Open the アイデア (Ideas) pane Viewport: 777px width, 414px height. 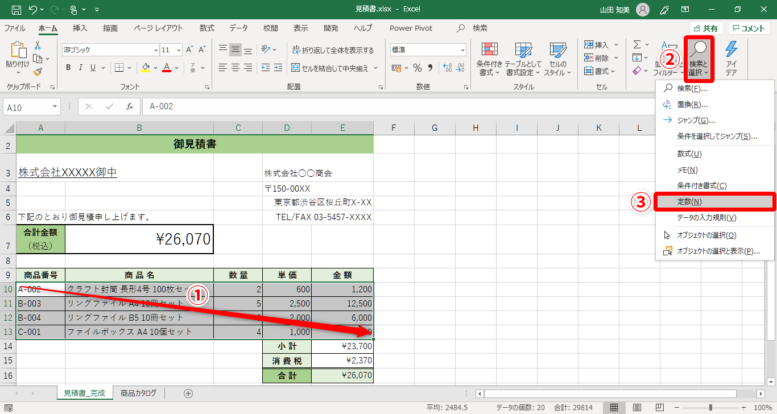tap(731, 58)
